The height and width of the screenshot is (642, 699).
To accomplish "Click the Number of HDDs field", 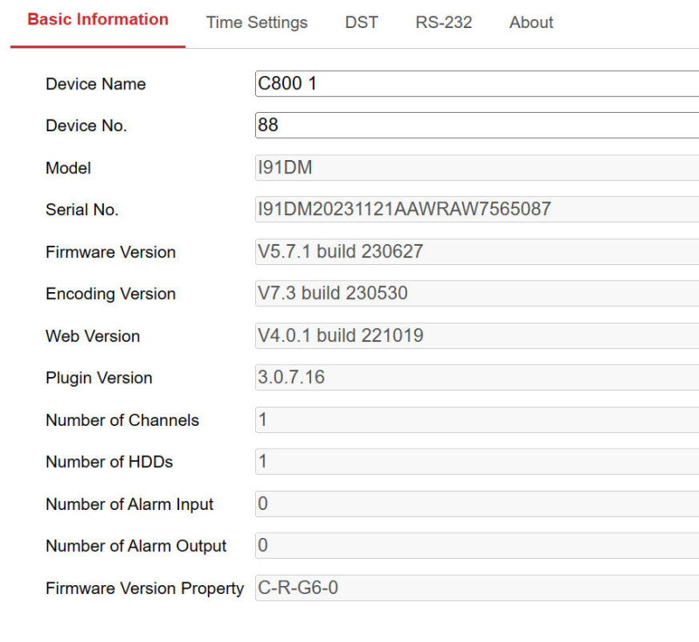I will (x=477, y=461).
